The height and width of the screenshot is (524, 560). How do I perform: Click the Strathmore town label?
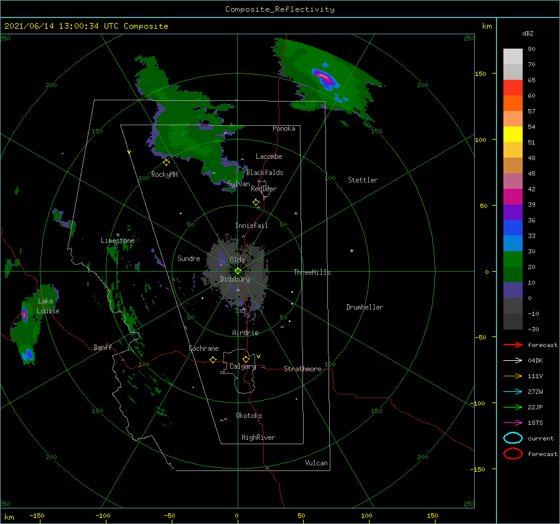(302, 369)
